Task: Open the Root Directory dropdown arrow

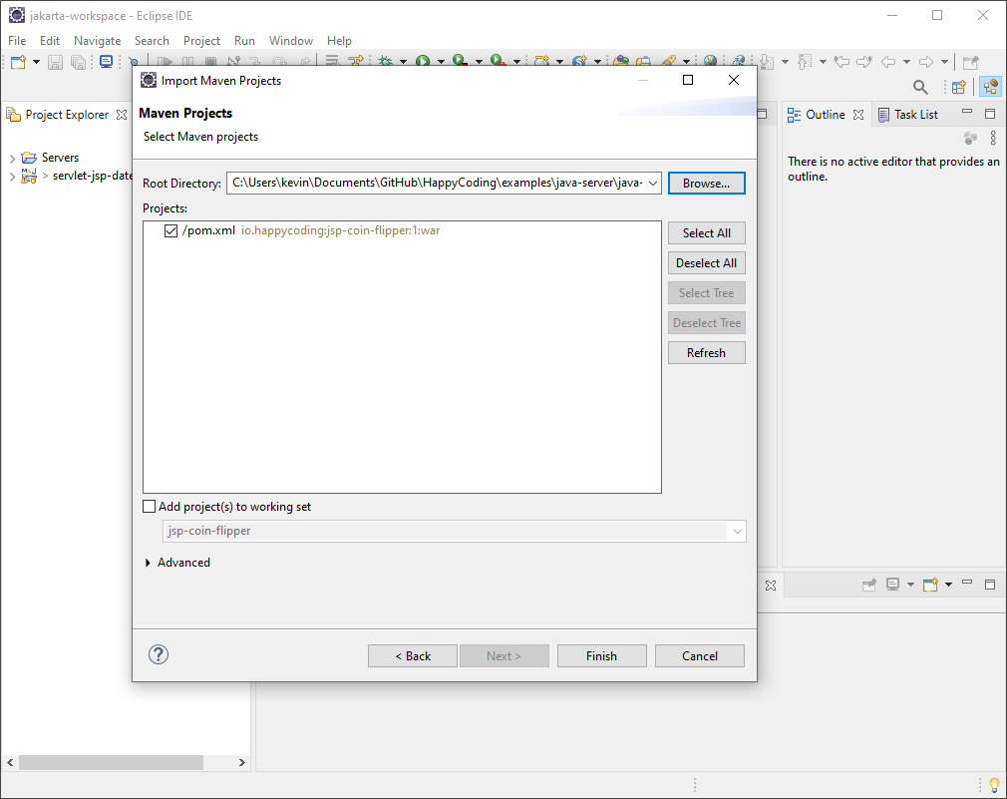Action: click(x=653, y=183)
